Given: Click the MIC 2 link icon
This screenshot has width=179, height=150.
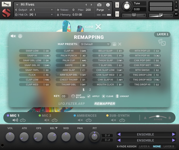Looking at the screenshot, I should point(55,120).
